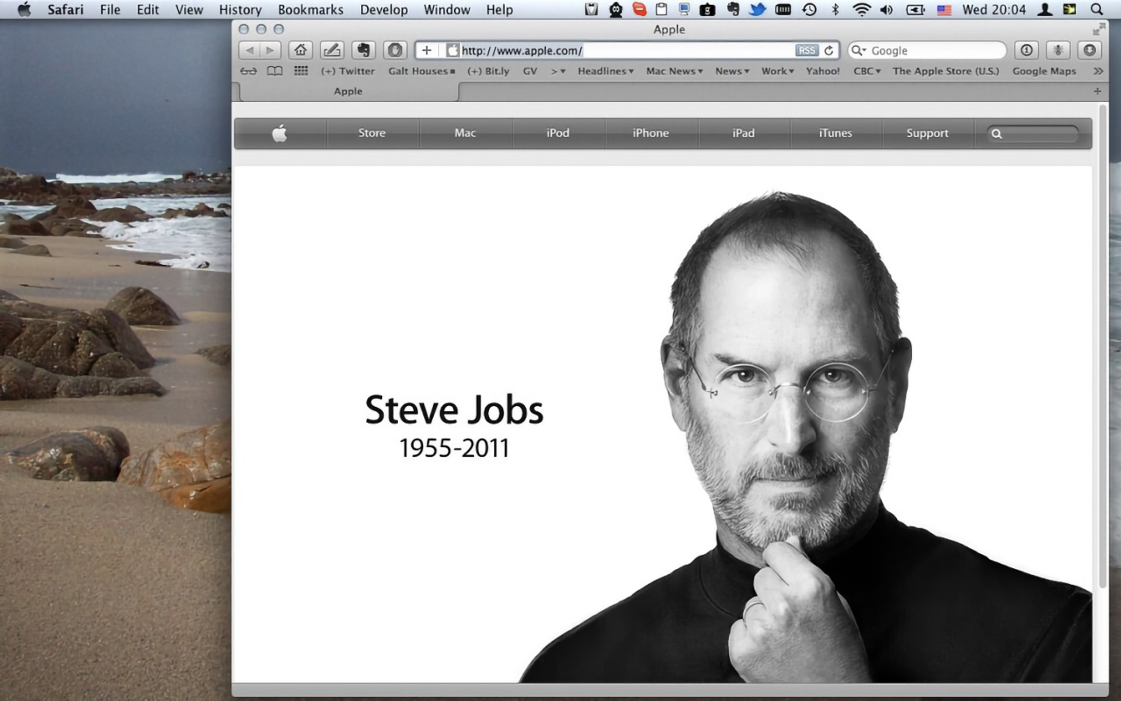
Task: Click the Evernote elephant toolbar button
Action: click(363, 50)
